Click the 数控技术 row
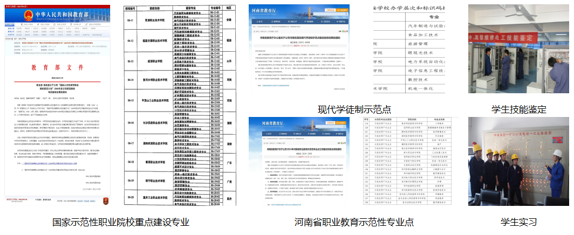Screen dimensions: 574x235 pos(409,80)
